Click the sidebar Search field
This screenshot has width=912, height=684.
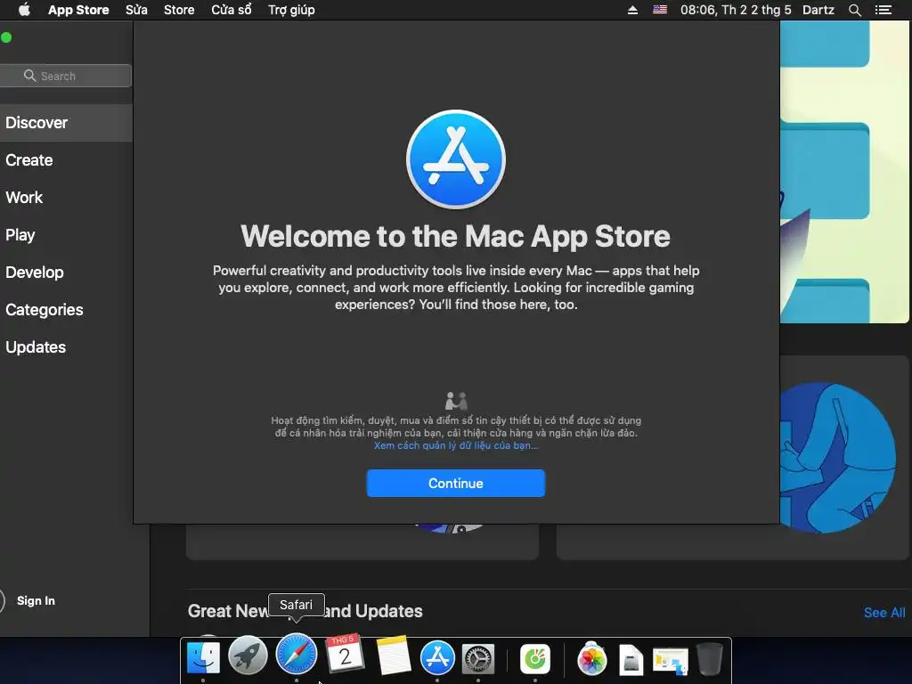click(66, 76)
